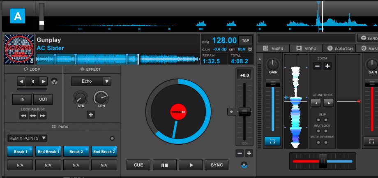Halve loop length with left arrow
Viewport: 378px width, 178px height.
21,81
